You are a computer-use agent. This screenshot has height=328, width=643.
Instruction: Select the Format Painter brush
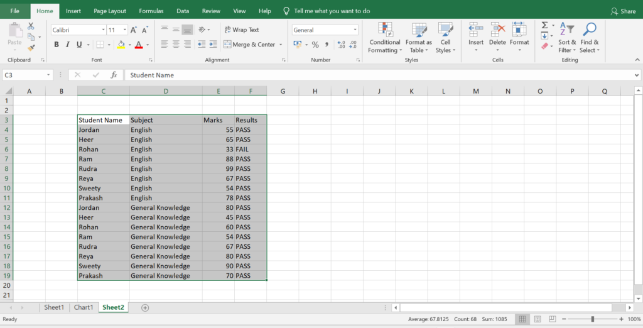[x=31, y=48]
